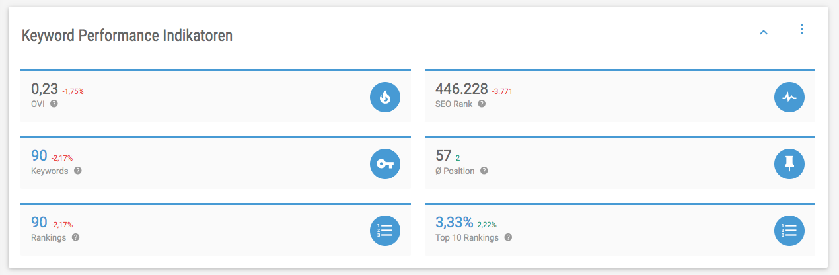Open help tooltip icon next to OVI
This screenshot has width=839, height=275.
54,104
